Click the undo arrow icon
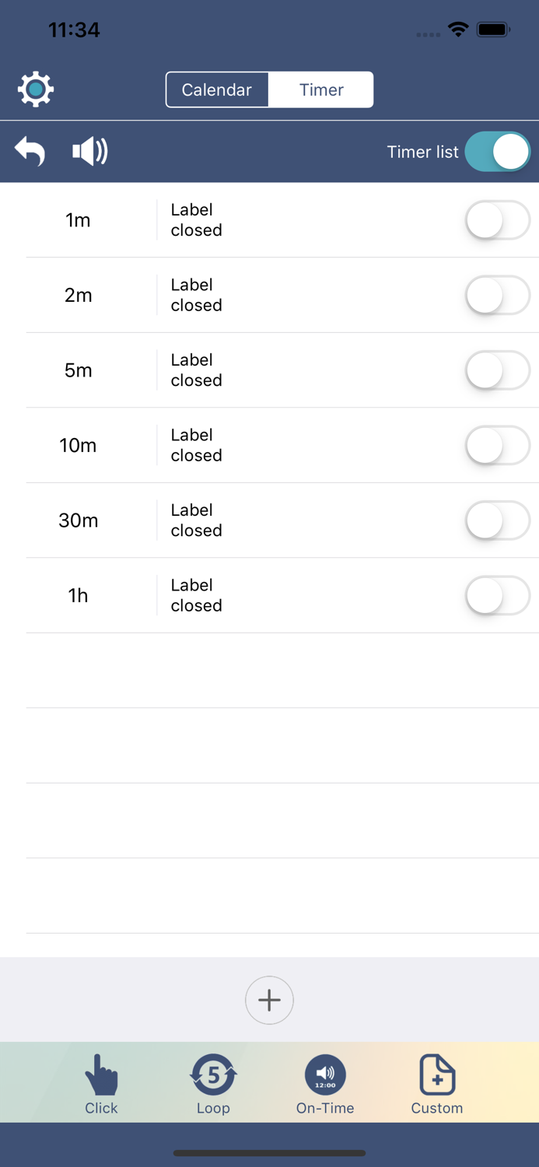539x1167 pixels. (x=30, y=151)
